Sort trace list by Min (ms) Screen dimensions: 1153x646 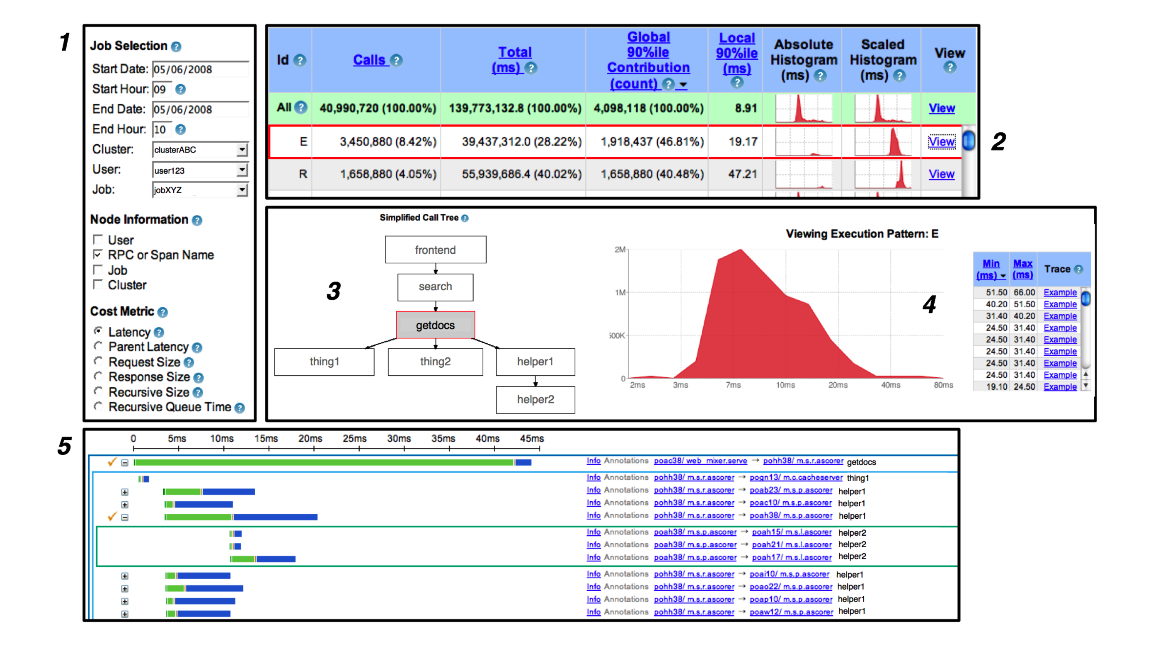(991, 270)
